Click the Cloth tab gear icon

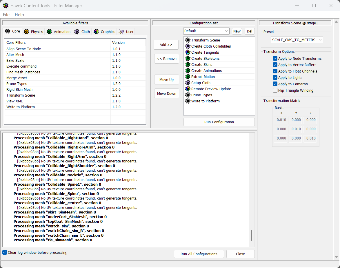click(77, 32)
